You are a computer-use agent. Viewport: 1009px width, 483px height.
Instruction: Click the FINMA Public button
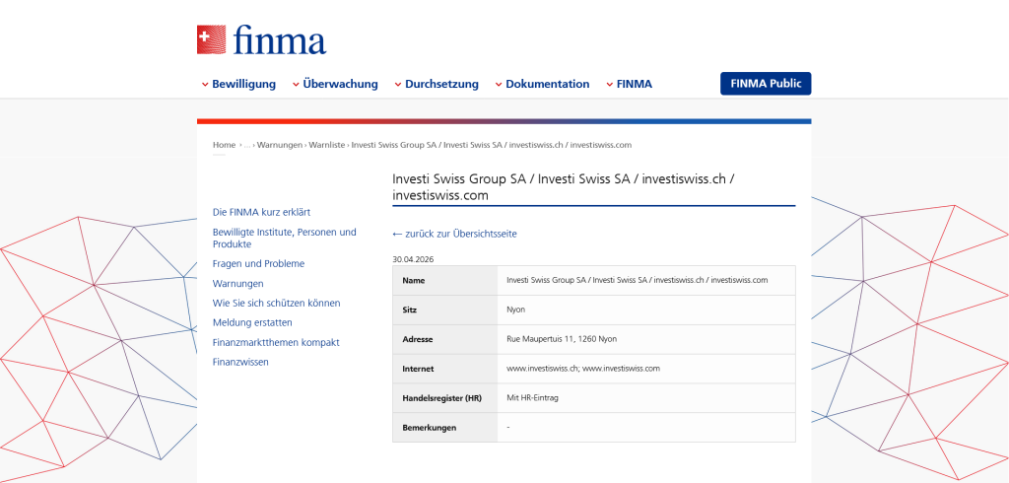[x=766, y=83]
